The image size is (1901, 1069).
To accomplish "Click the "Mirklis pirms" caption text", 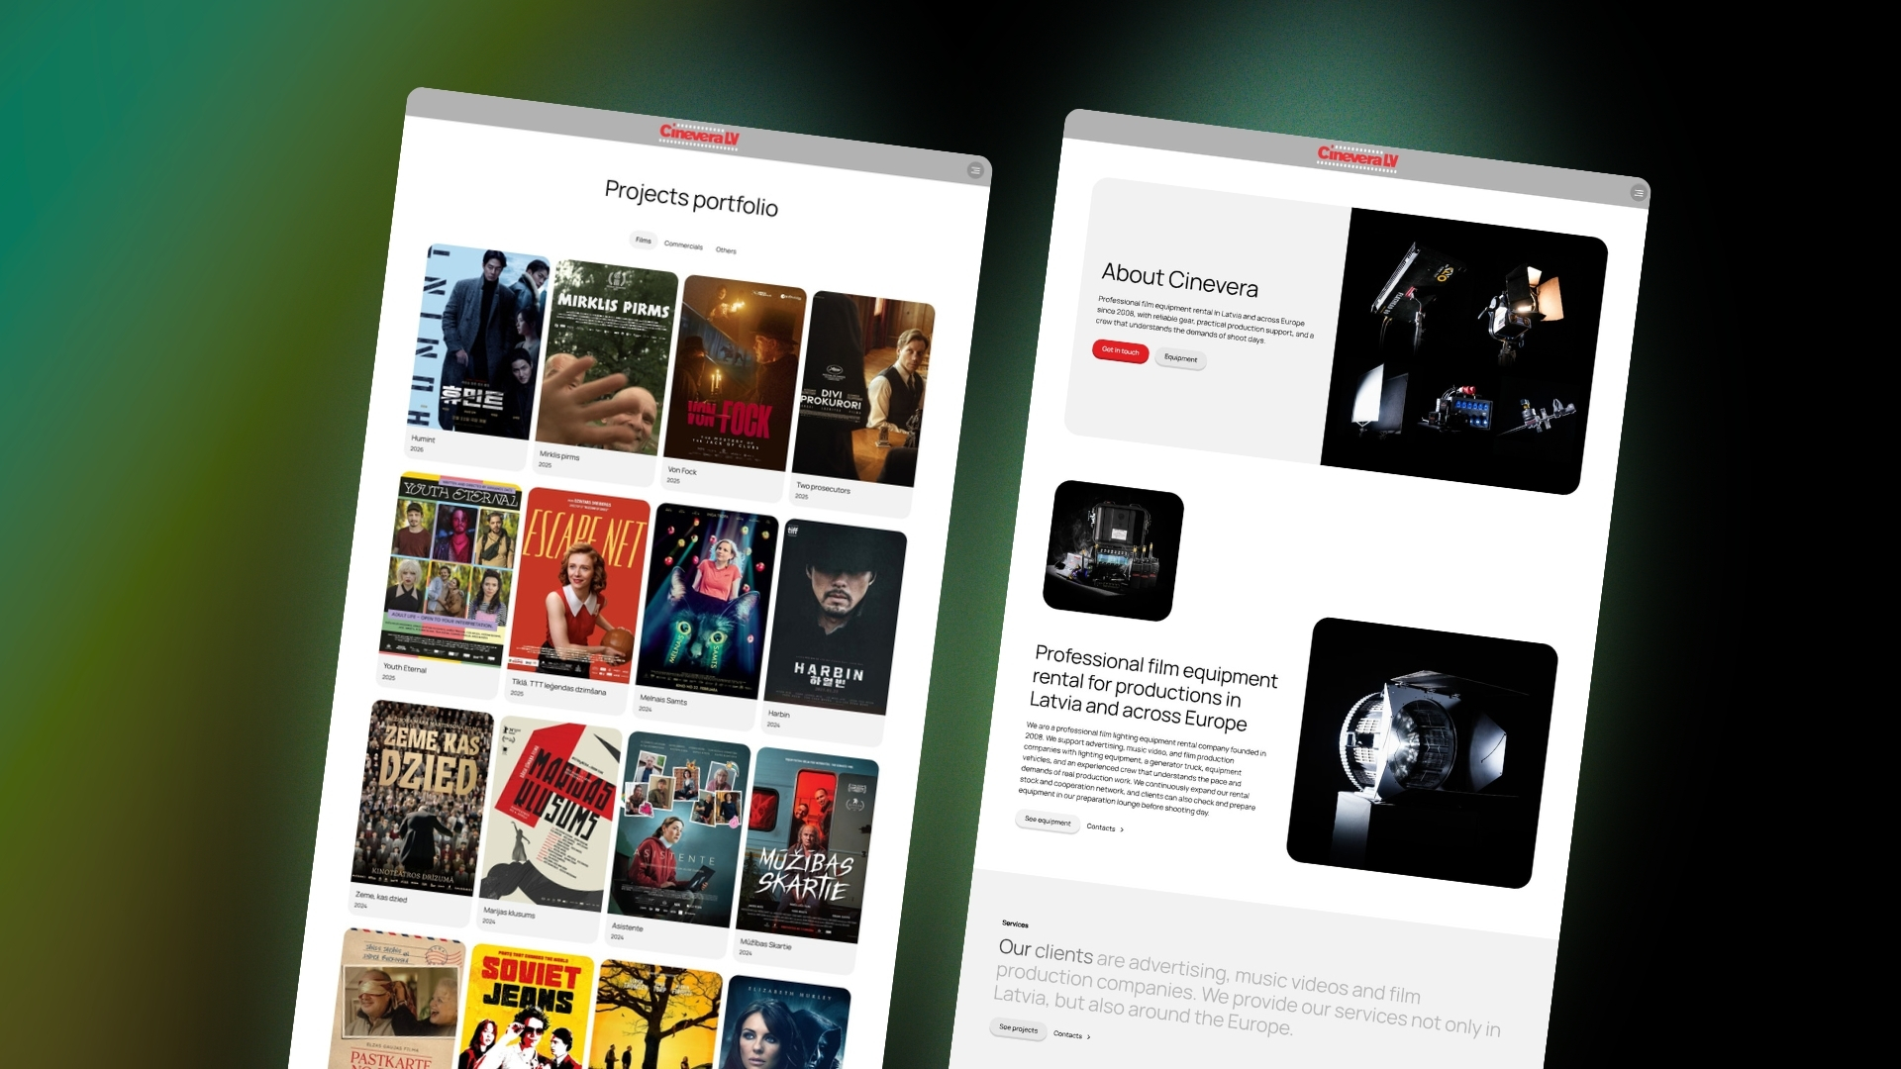I will (559, 455).
